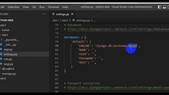Open __init__.py in explorer
Viewport: 169px width, 95px height.
(10, 45)
